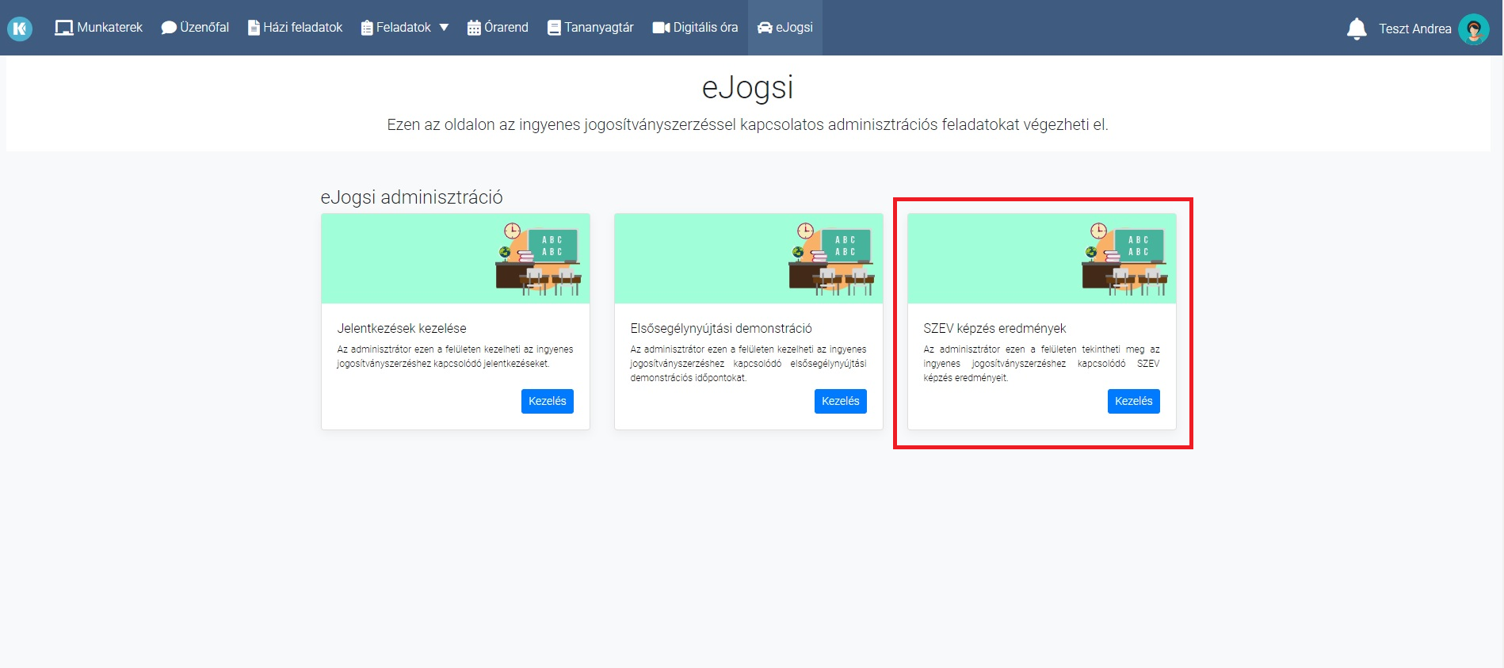This screenshot has width=1504, height=668.
Task: Expand the Feladatok dropdown
Action: [x=405, y=28]
